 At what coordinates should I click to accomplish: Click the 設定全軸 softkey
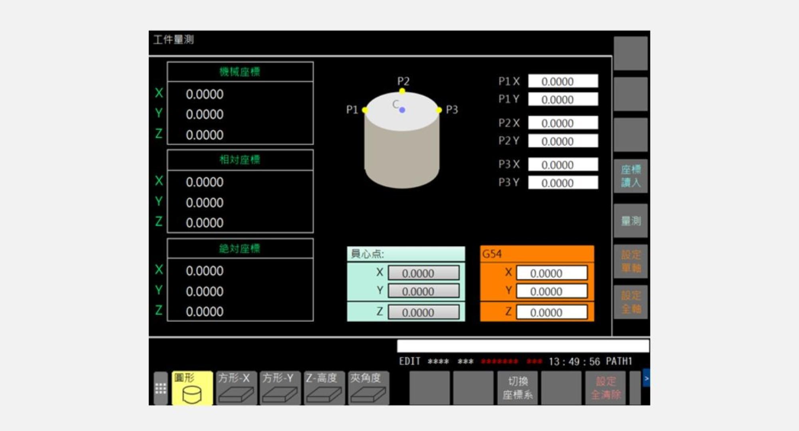click(x=631, y=302)
